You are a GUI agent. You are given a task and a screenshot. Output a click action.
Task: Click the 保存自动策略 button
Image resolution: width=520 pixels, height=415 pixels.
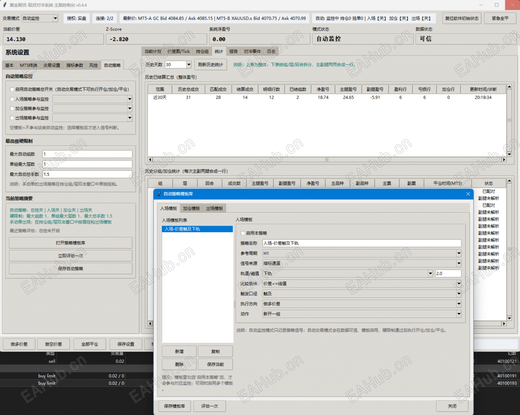[71, 269]
